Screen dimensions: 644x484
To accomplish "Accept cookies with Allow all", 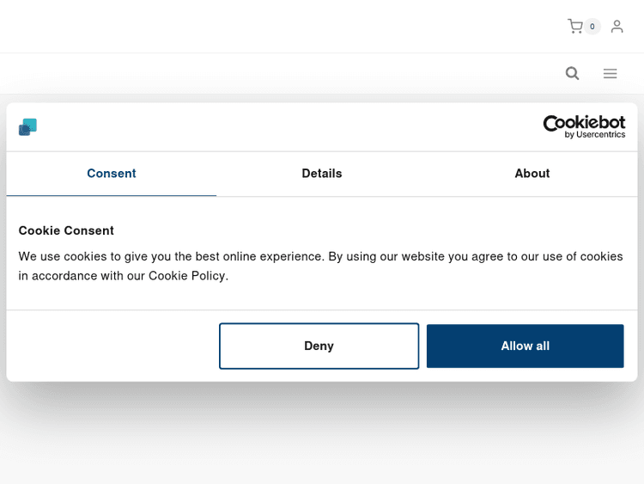I will (525, 346).
